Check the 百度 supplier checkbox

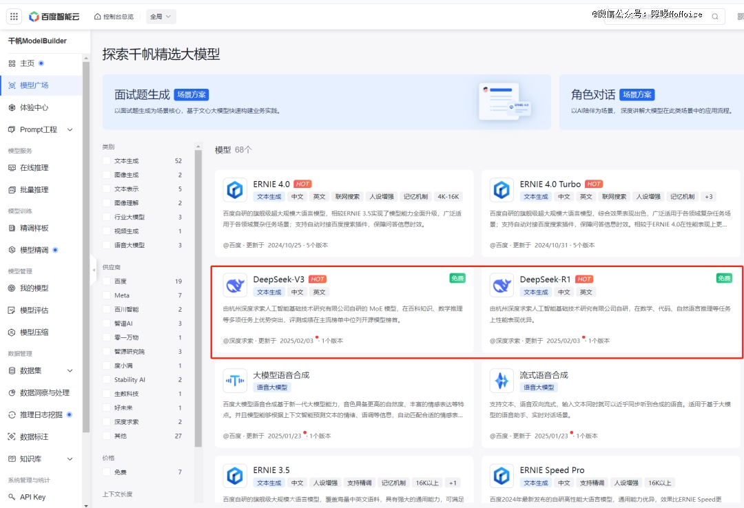pyautogui.click(x=107, y=282)
